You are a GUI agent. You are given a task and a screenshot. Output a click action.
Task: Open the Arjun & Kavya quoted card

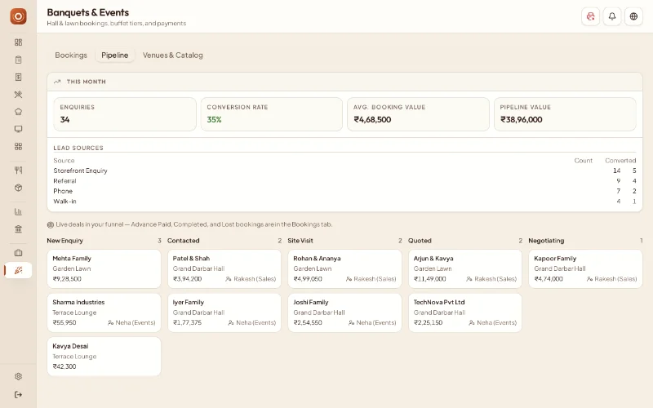[x=465, y=268]
